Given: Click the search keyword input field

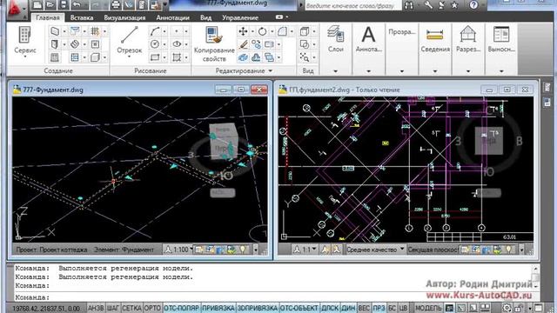Looking at the screenshot, I should coord(352,5).
